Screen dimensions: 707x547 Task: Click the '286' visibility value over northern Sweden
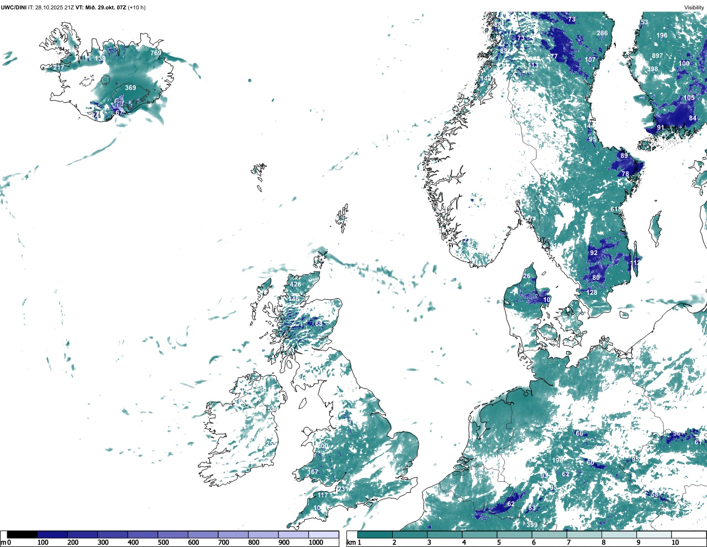click(x=602, y=33)
